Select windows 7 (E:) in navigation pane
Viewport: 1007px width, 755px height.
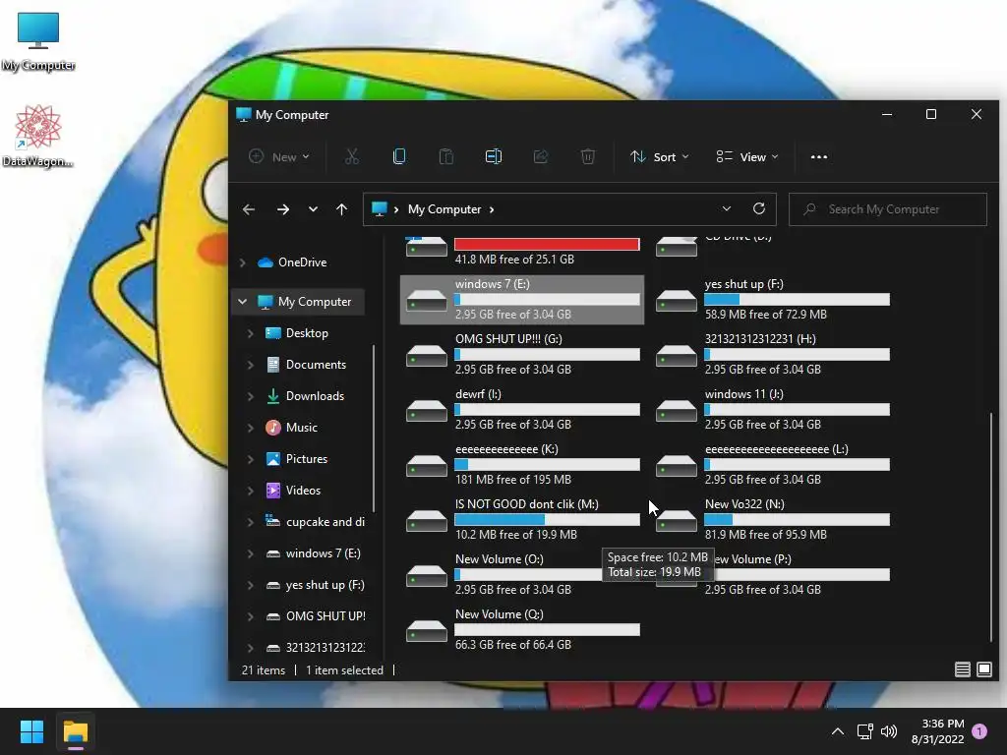(x=323, y=553)
